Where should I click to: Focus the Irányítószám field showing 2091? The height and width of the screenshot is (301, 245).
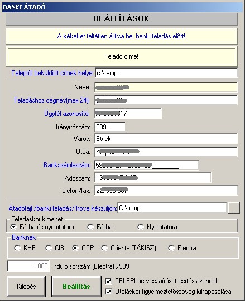(x=110, y=127)
